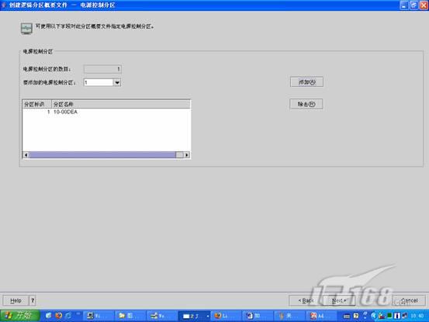Open the power control partition dropdown arrow
The width and height of the screenshot is (429, 322).
pos(117,82)
